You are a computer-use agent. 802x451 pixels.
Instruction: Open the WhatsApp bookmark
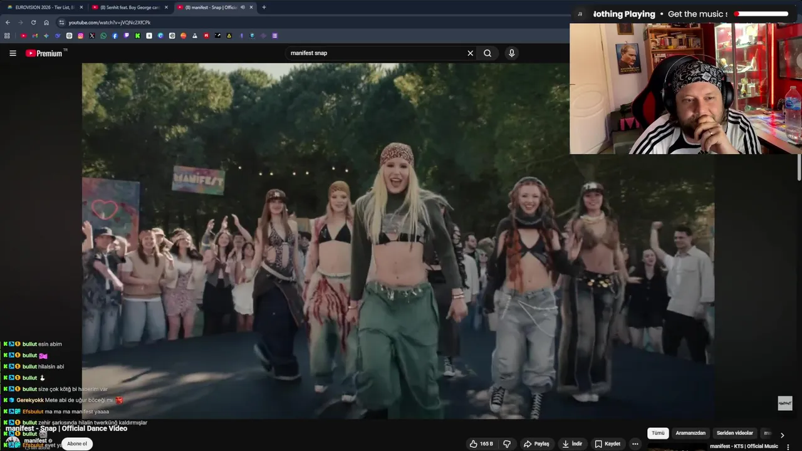(x=103, y=36)
